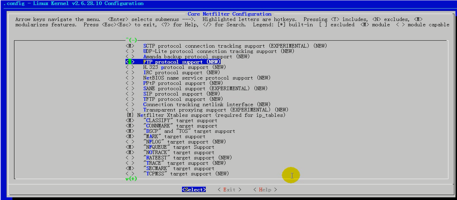Screen dimensions: 457x200
Task: Toggle TCPMSS target support state box
Action: [x=130, y=174]
